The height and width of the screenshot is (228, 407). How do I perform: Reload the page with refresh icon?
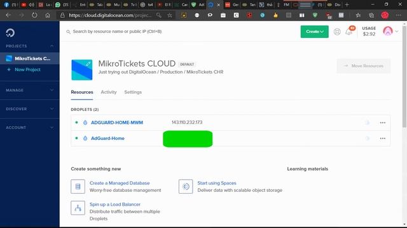coord(34,15)
